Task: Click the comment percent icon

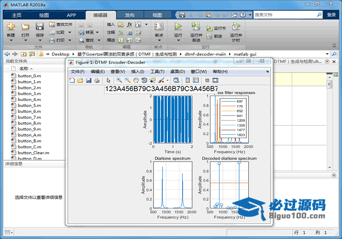Action: click(x=121, y=32)
